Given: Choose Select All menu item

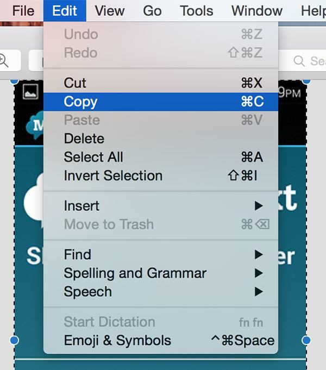Looking at the screenshot, I should (161, 157).
